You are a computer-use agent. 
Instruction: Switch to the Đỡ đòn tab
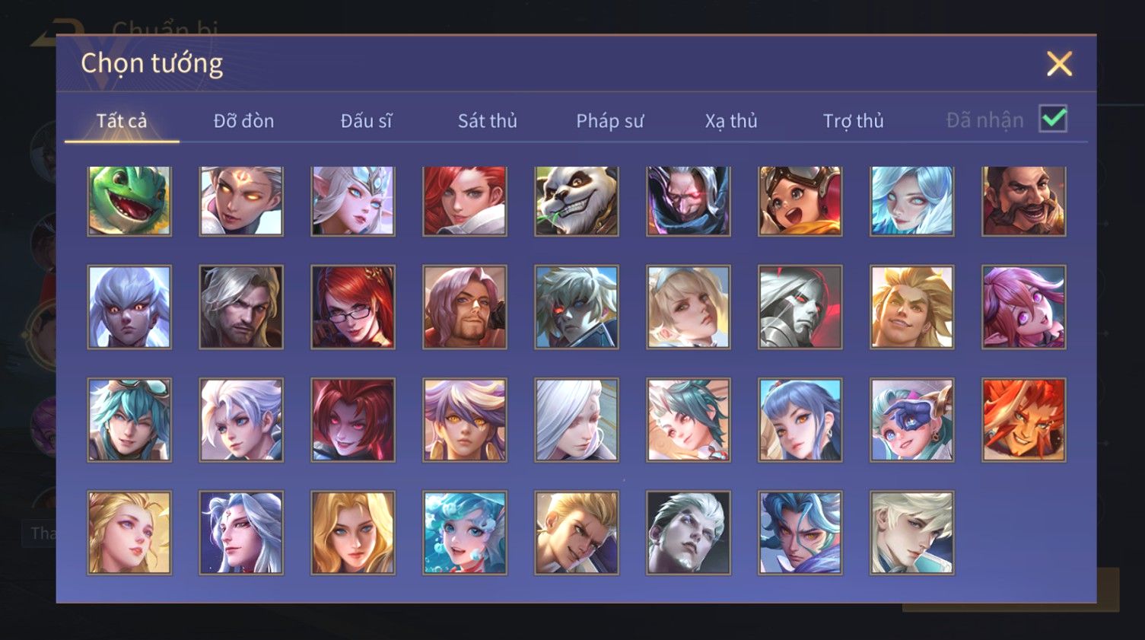click(243, 121)
